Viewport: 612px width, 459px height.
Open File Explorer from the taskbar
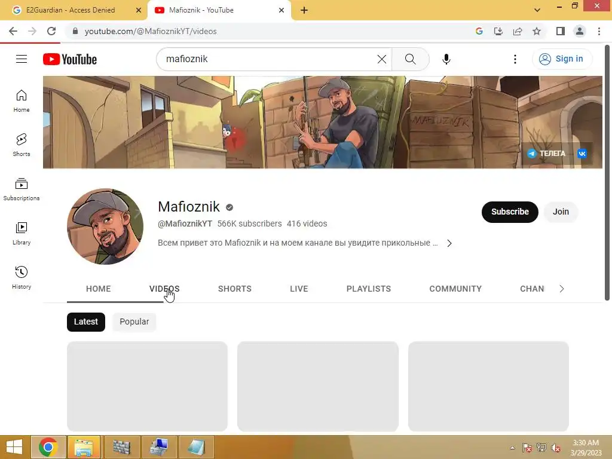(x=84, y=447)
